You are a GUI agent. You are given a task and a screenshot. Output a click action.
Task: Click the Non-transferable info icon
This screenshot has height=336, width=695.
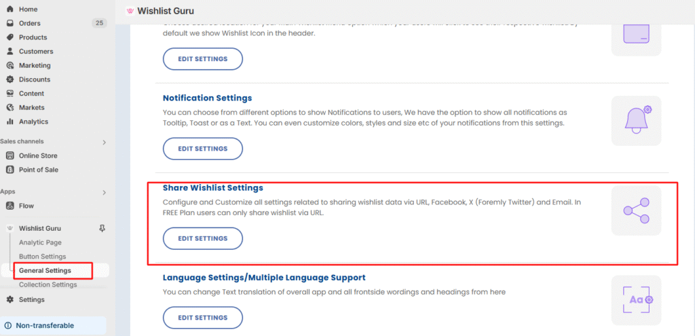click(8, 326)
